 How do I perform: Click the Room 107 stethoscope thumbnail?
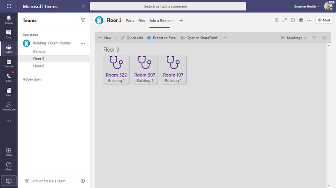point(173,63)
